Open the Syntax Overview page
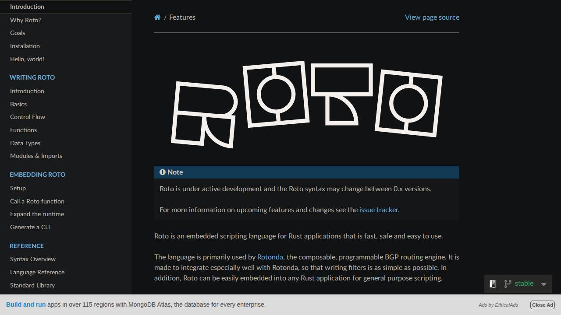The image size is (561, 315). pos(66,259)
